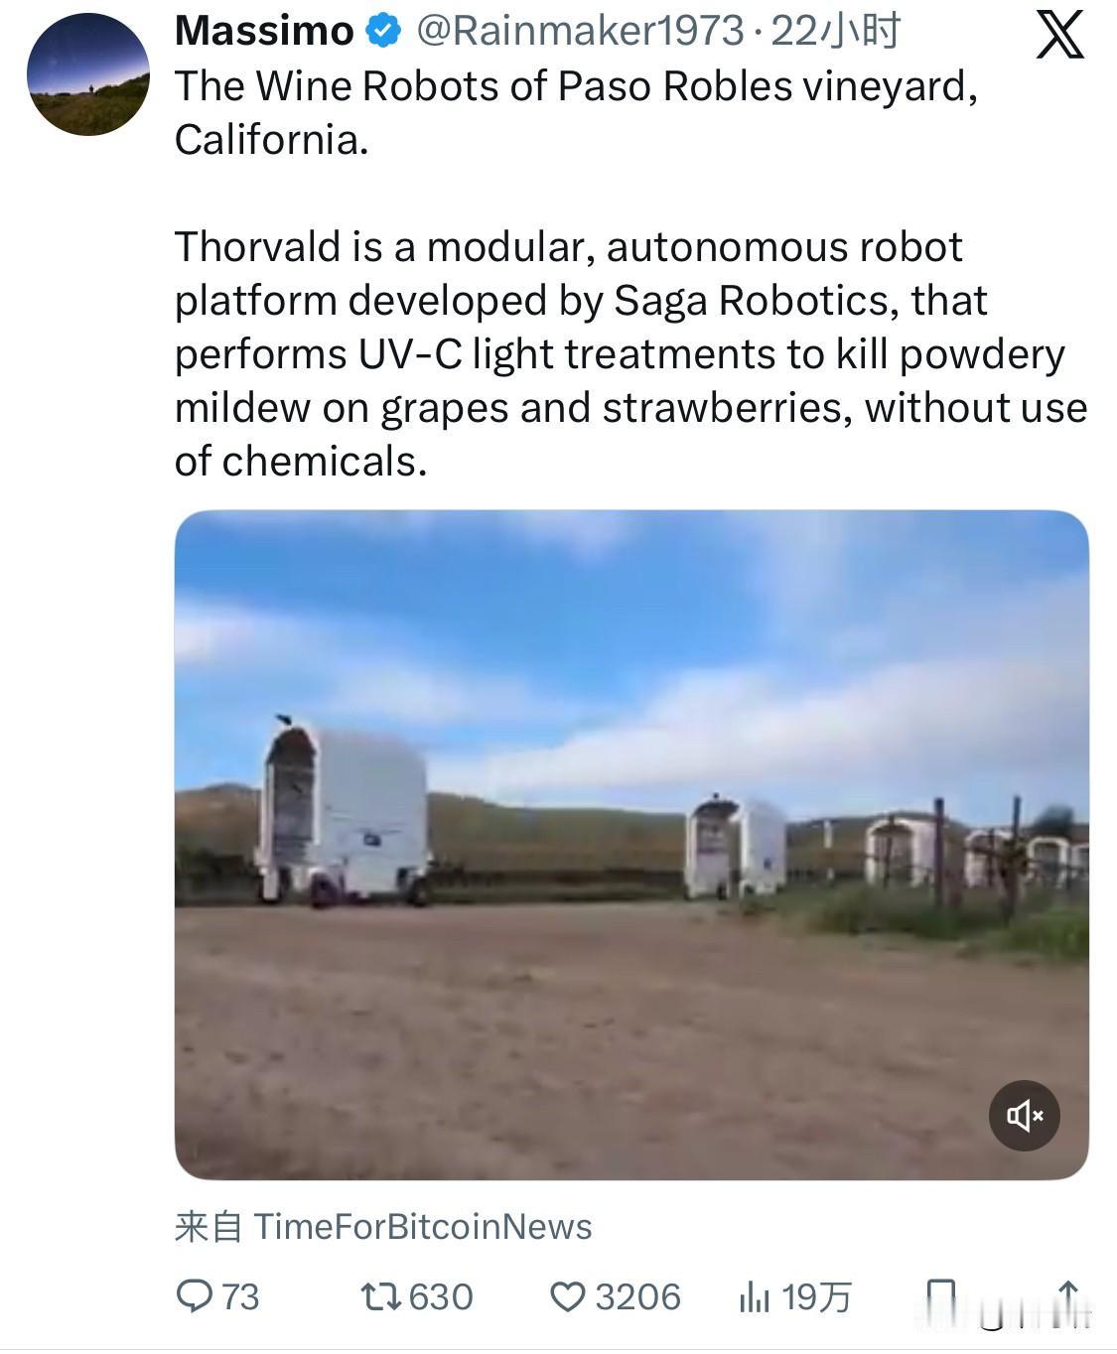Viewport: 1117px width, 1354px height.
Task: Click the 630 repost count
Action: pyautogui.click(x=441, y=1296)
